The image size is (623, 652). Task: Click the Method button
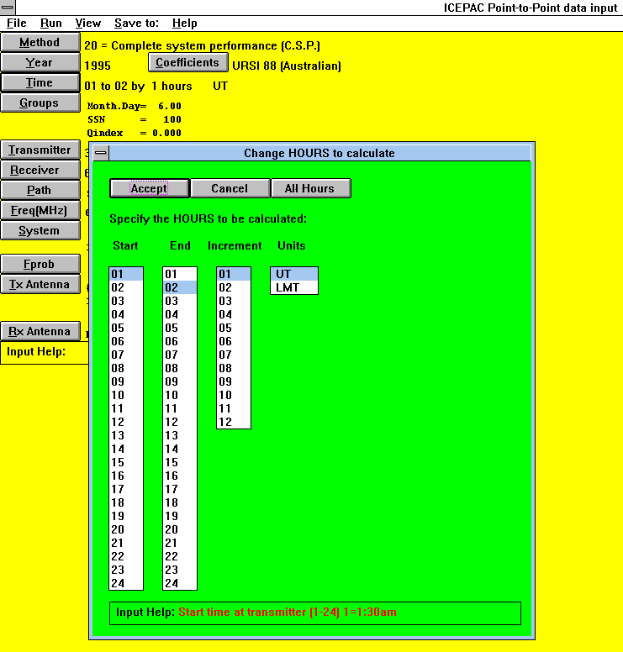tap(40, 42)
